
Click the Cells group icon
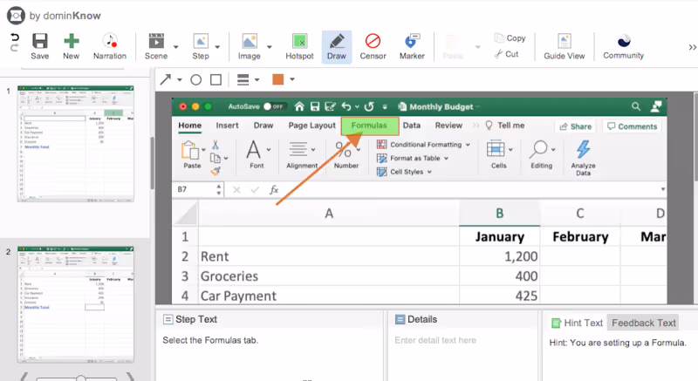(496, 149)
